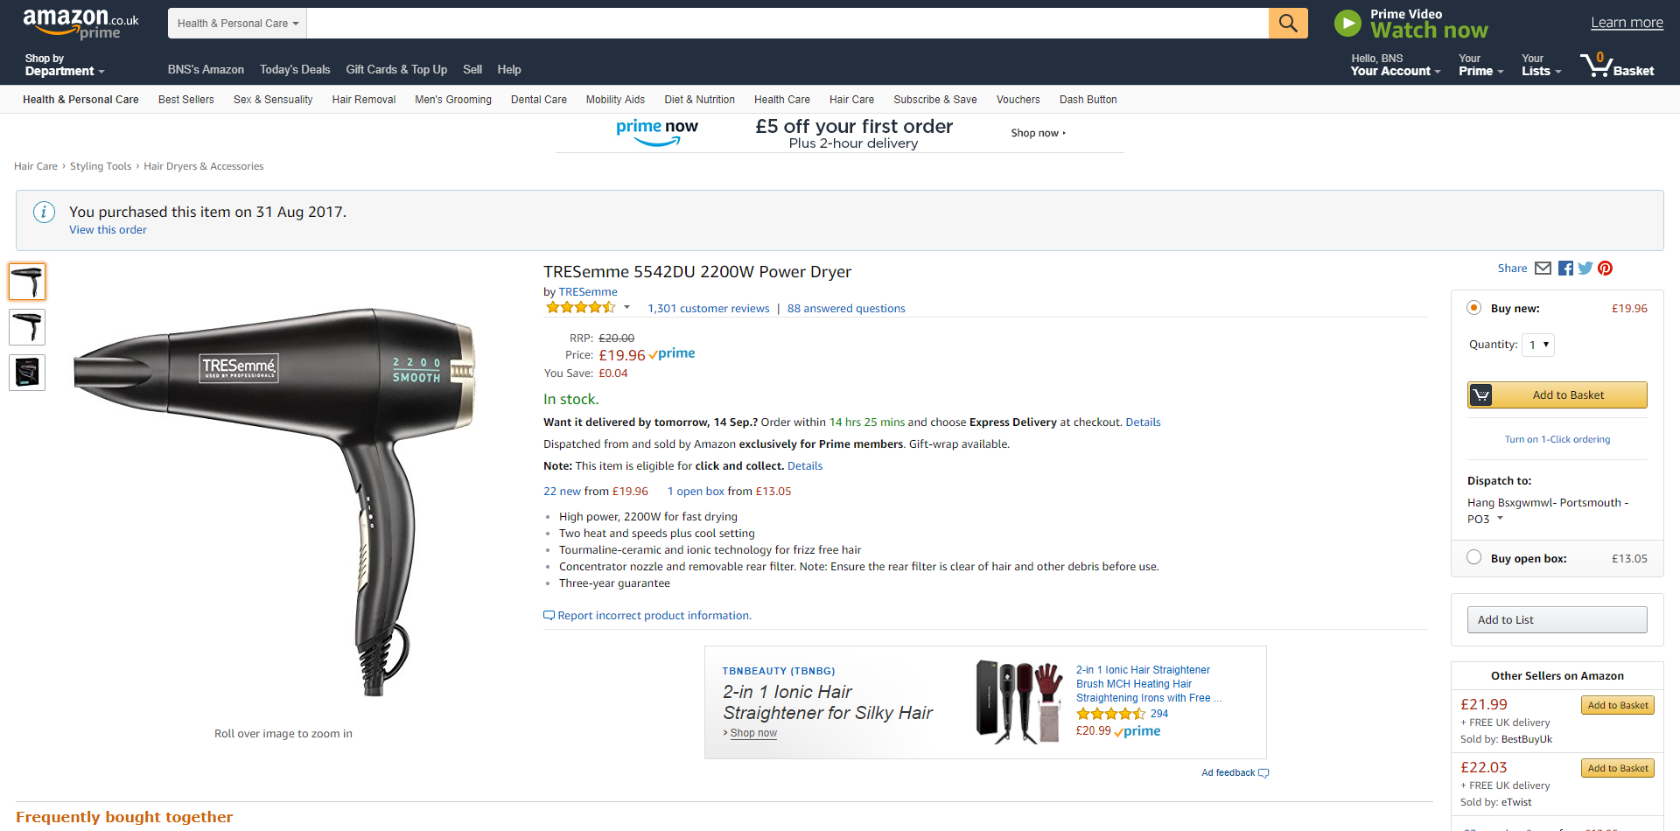Share on Pinterest icon
Viewport: 1680px width, 831px height.
1605,269
